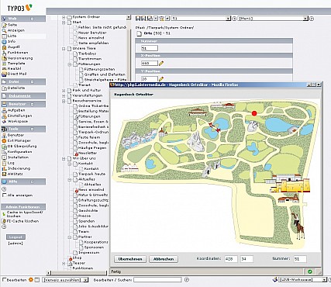Open the Seite module icon

(4, 25)
